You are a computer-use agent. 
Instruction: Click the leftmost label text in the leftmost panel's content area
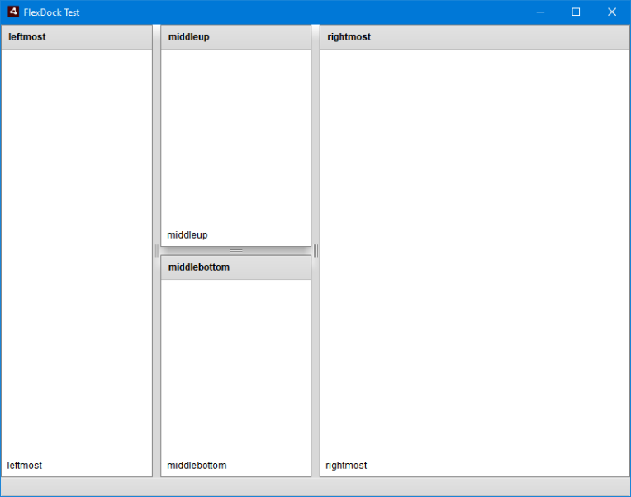click(25, 466)
